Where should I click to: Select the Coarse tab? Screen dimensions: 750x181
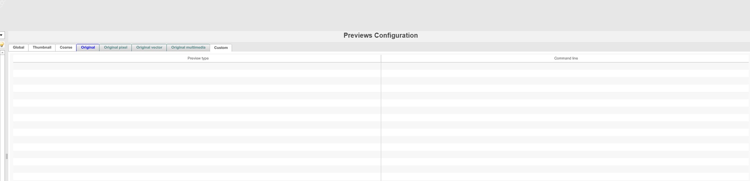point(66,47)
